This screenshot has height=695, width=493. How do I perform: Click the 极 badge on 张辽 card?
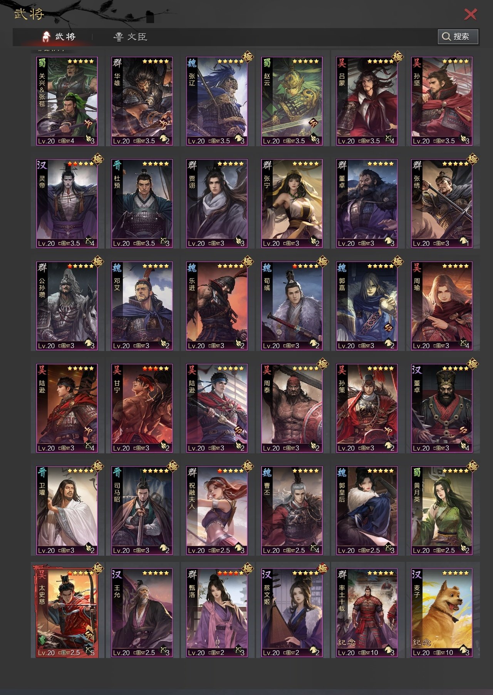[x=248, y=57]
